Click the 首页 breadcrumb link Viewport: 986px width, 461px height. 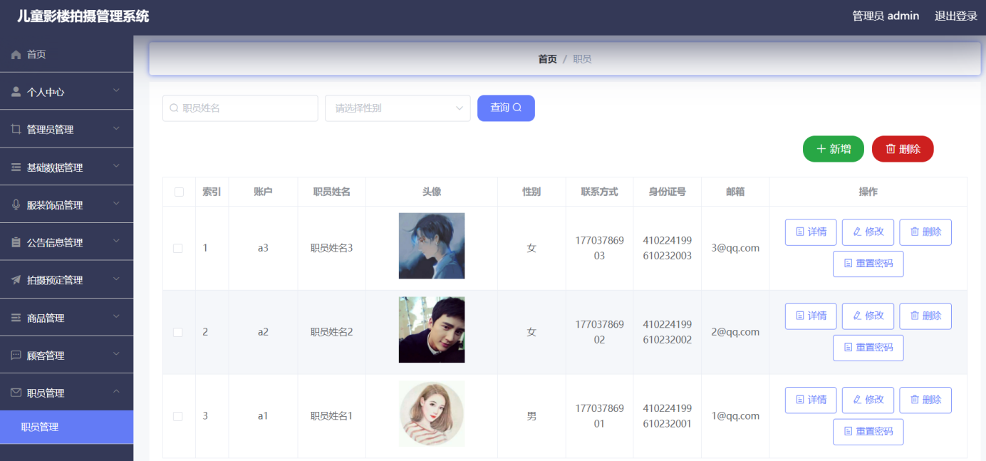click(547, 59)
